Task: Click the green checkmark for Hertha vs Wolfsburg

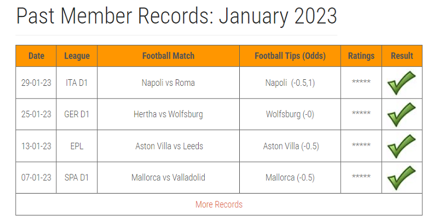Action: click(x=401, y=114)
